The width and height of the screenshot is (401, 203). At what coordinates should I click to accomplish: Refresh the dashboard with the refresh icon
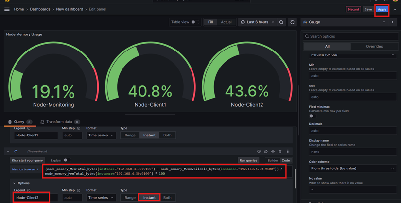coord(292,22)
